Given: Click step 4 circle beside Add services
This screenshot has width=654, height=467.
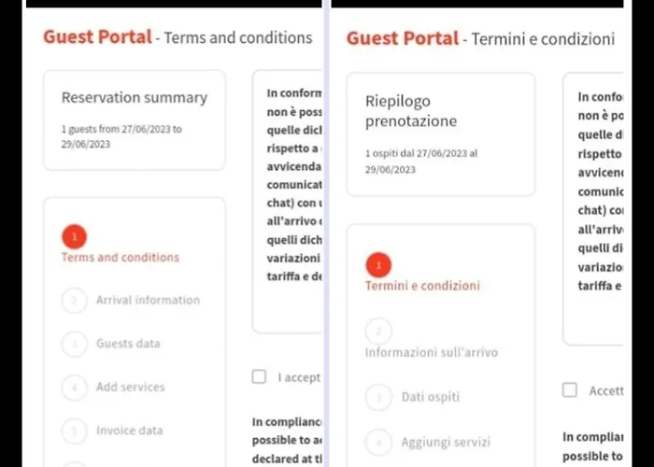Looking at the screenshot, I should click(x=74, y=387).
